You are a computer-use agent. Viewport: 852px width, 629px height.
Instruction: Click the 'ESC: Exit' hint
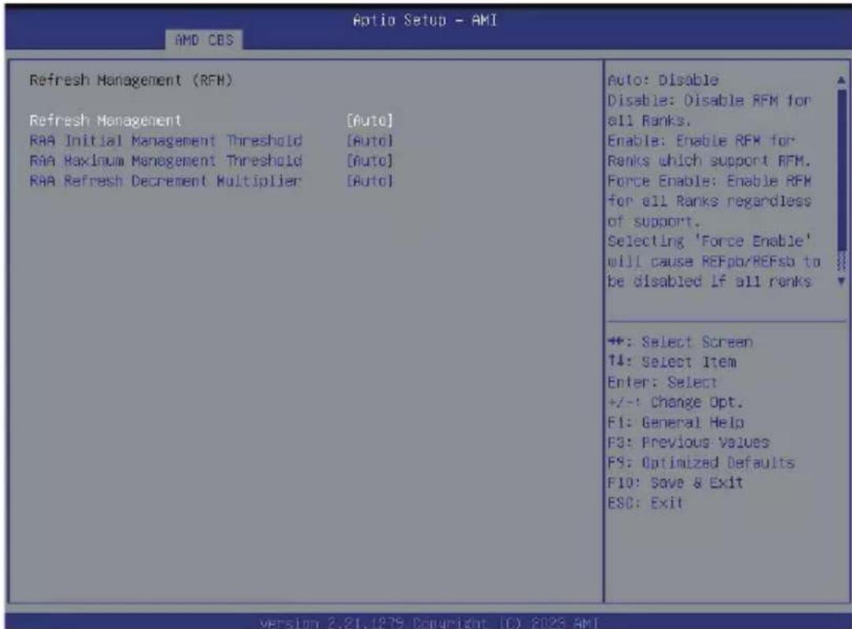point(645,503)
